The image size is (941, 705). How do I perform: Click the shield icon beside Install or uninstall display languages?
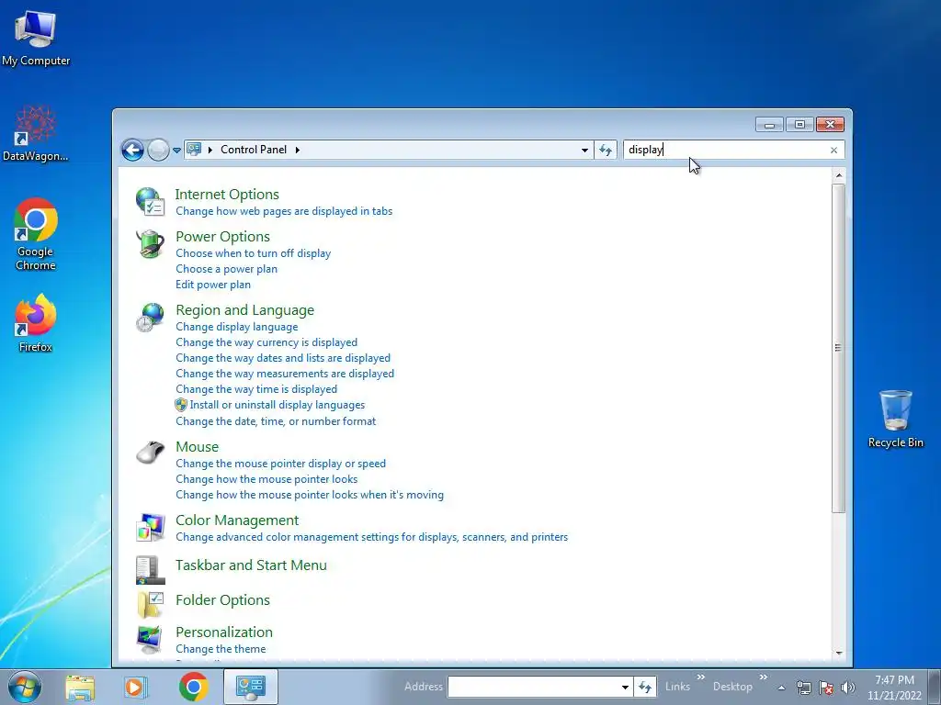(181, 405)
